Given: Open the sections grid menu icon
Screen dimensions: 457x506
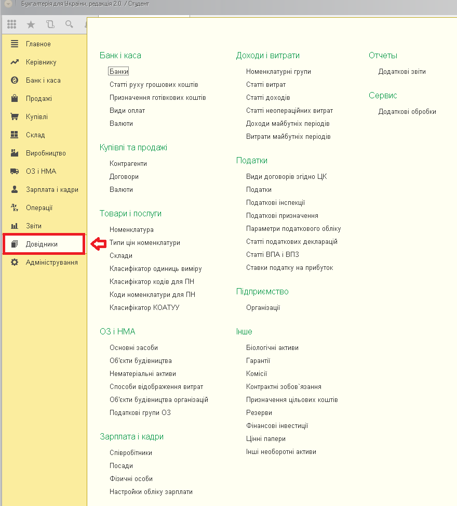Looking at the screenshot, I should [12, 24].
